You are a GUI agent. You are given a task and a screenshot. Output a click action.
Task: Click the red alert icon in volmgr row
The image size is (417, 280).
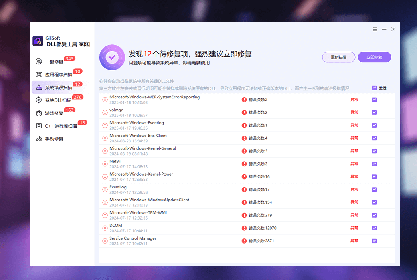[x=244, y=112]
